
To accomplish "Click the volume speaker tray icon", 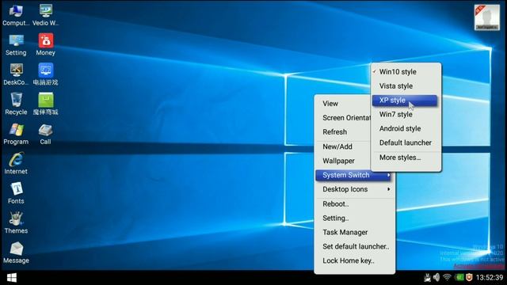I will 436,277.
